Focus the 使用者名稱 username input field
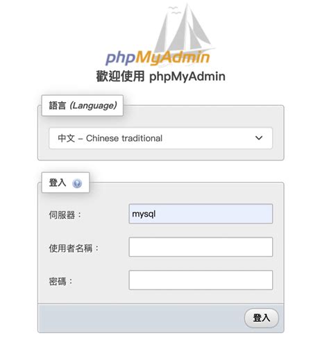This screenshot has width=329, height=350. pos(201,247)
